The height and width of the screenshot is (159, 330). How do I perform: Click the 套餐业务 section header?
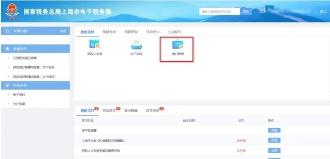35,49
